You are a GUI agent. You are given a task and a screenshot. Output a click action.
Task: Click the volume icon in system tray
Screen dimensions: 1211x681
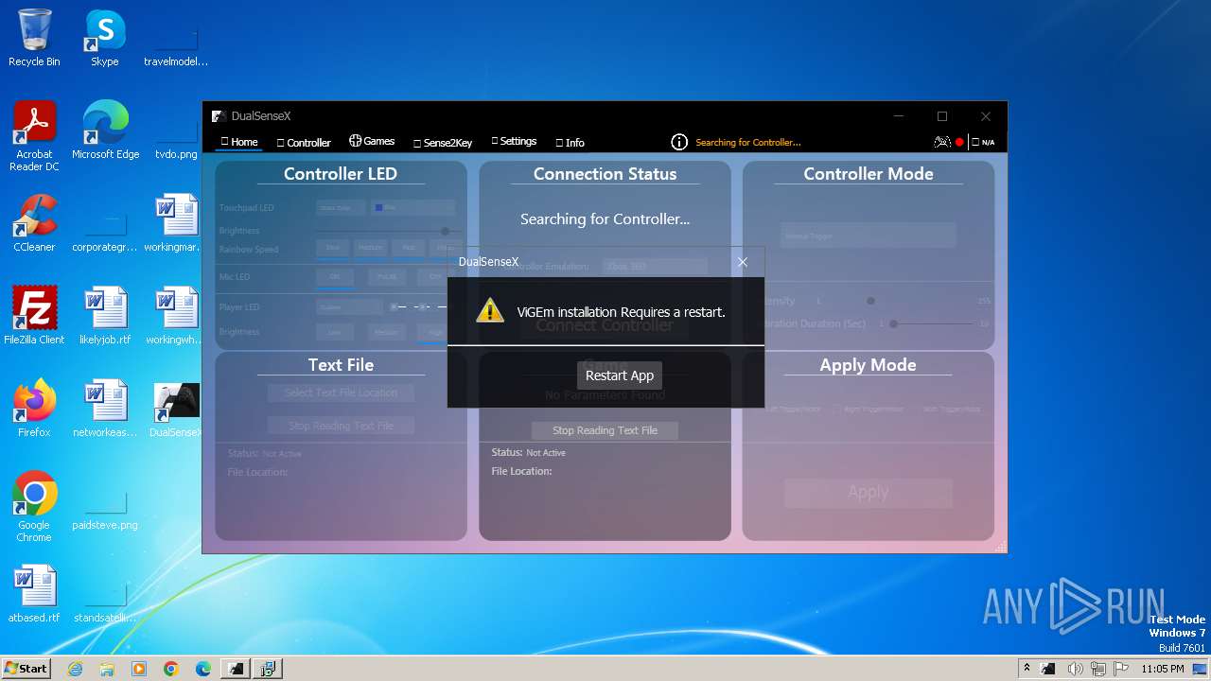coord(1074,669)
